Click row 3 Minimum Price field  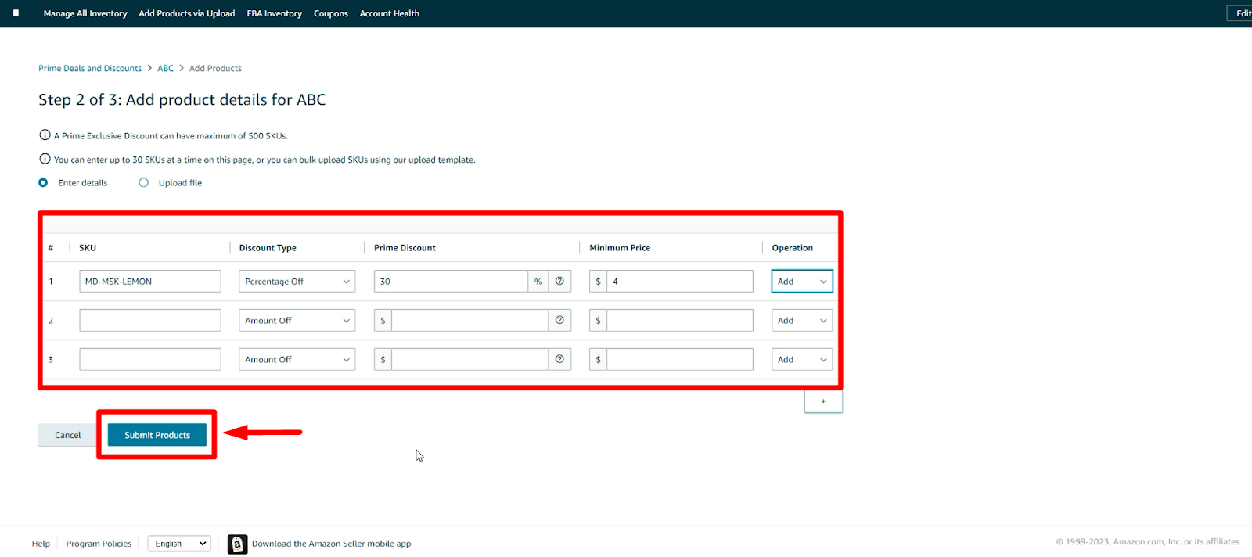pyautogui.click(x=680, y=360)
